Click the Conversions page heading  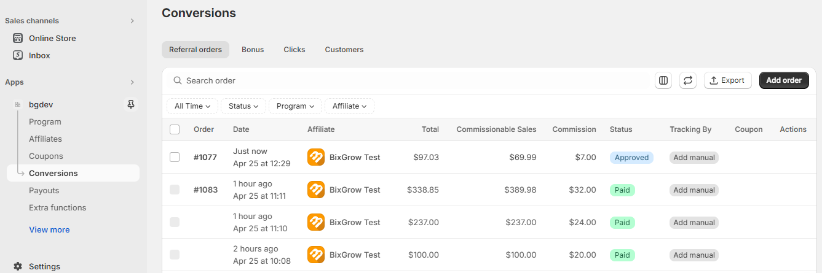point(199,13)
